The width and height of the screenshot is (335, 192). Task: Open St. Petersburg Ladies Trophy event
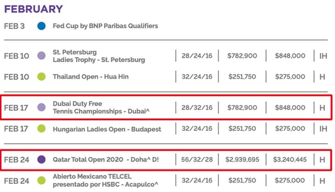point(99,56)
